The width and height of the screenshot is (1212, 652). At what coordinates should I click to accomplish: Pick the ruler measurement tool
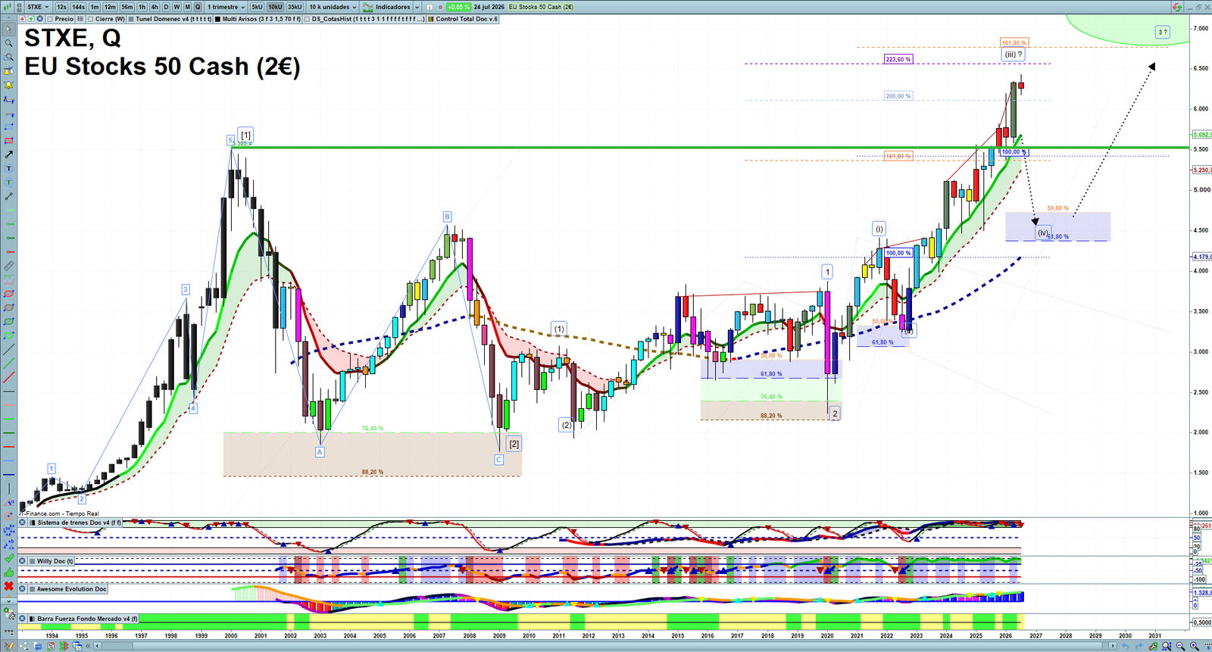tap(8, 266)
